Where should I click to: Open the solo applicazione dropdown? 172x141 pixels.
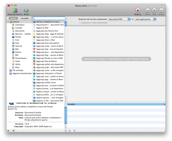tap(145, 19)
